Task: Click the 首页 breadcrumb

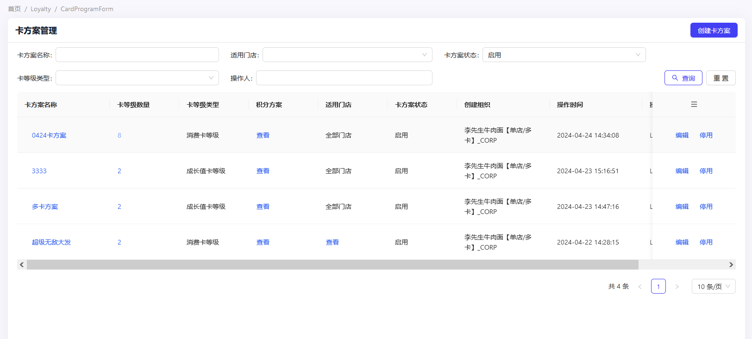Action: (x=14, y=9)
